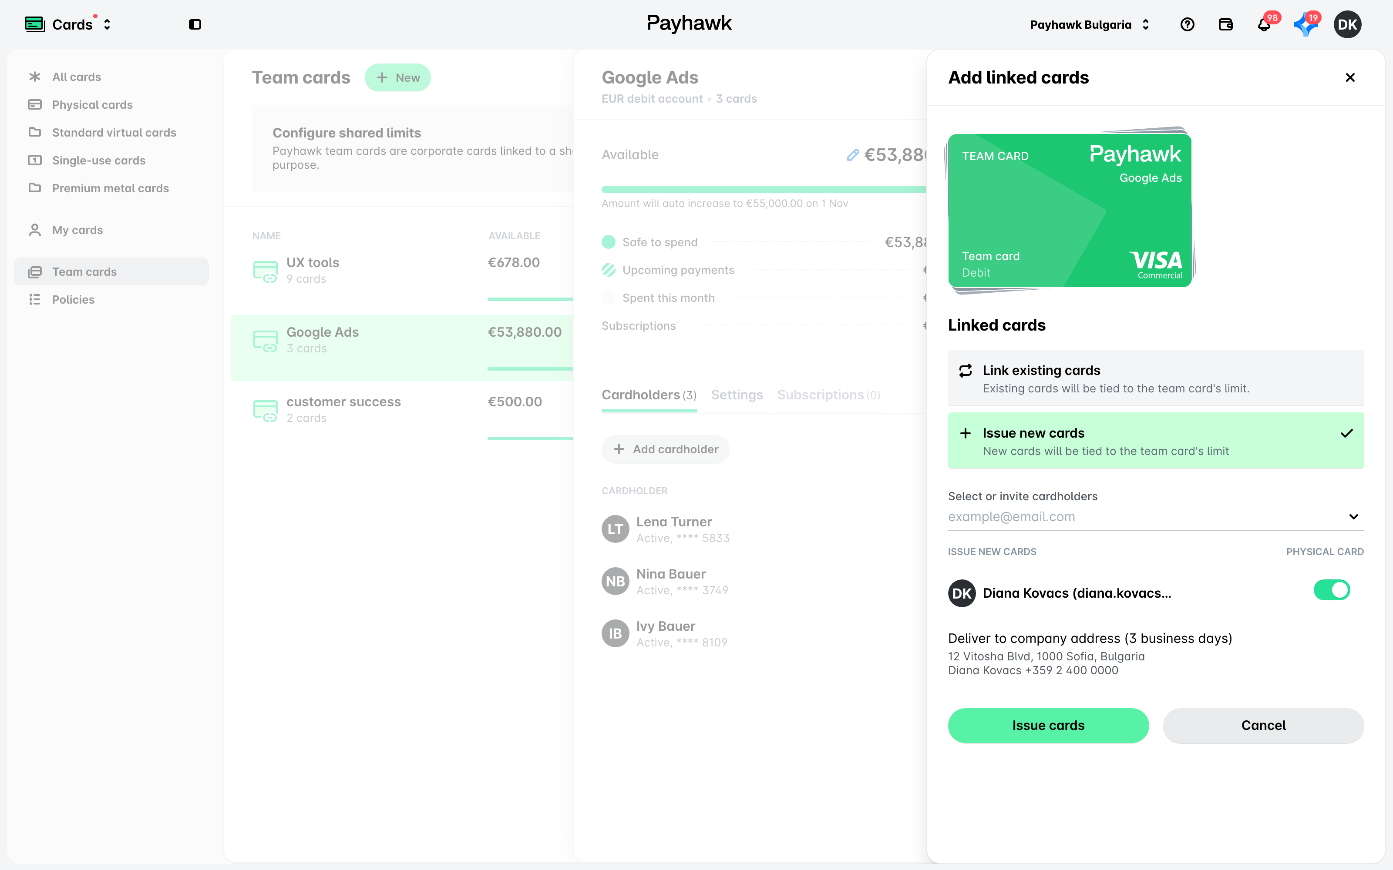Click the Cancel button
The height and width of the screenshot is (870, 1393).
1263,726
